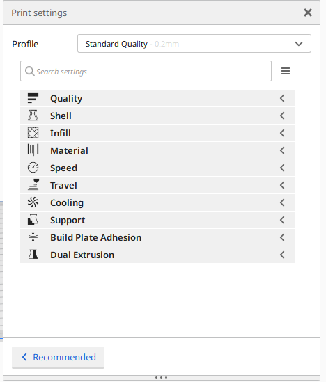The image size is (326, 382).
Task: Click the Build Plate Adhesion icon
Action: [33, 237]
